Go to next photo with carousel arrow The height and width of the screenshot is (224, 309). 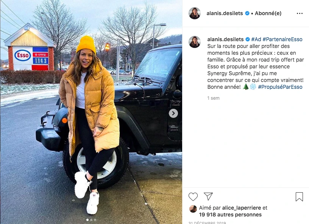click(x=173, y=113)
